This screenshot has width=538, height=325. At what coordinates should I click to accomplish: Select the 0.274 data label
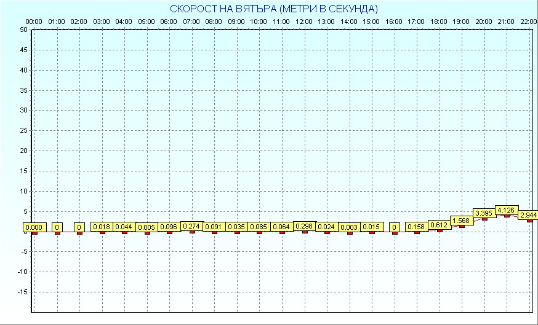click(x=191, y=226)
